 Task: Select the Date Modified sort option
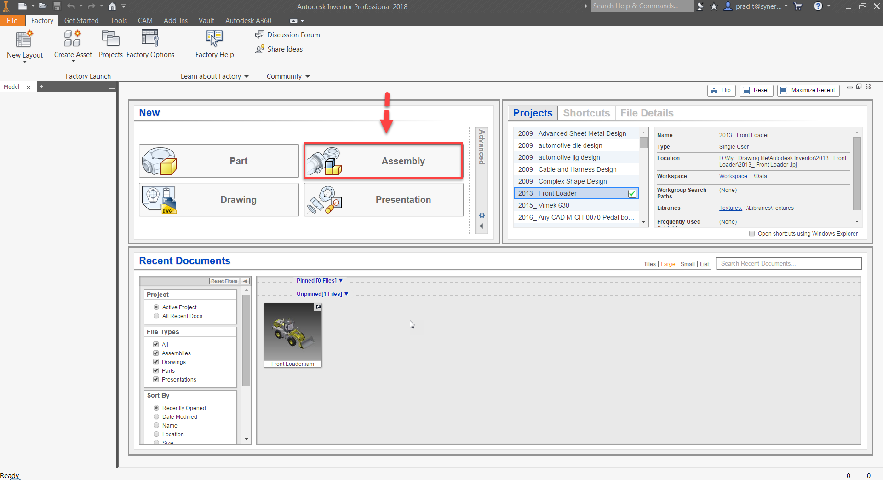pyautogui.click(x=156, y=416)
